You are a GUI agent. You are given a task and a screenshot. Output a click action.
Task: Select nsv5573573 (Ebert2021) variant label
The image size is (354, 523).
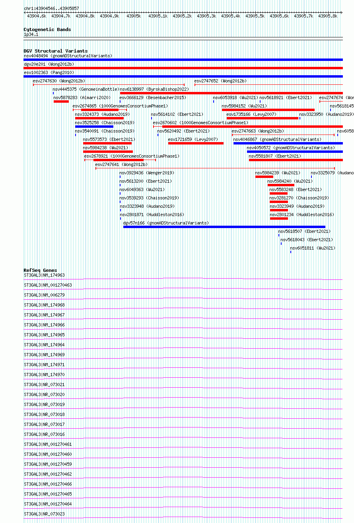tap(109, 139)
